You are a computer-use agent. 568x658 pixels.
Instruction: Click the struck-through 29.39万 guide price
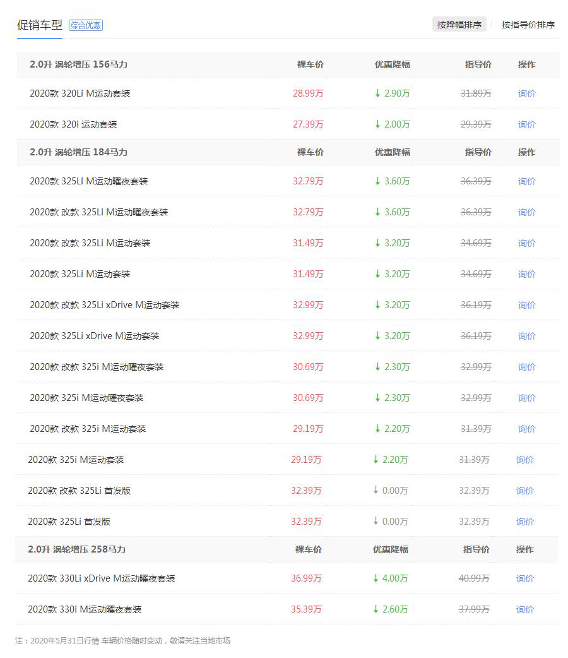(476, 124)
